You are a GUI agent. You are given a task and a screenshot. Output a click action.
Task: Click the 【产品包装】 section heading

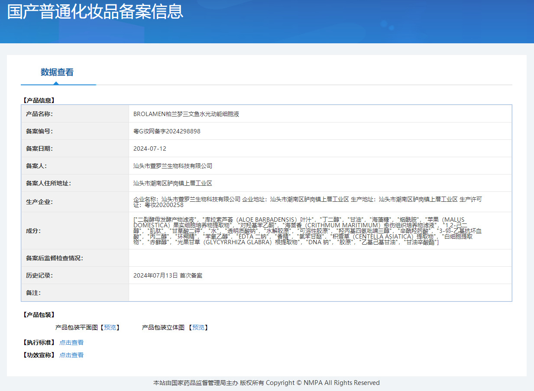tap(39, 315)
